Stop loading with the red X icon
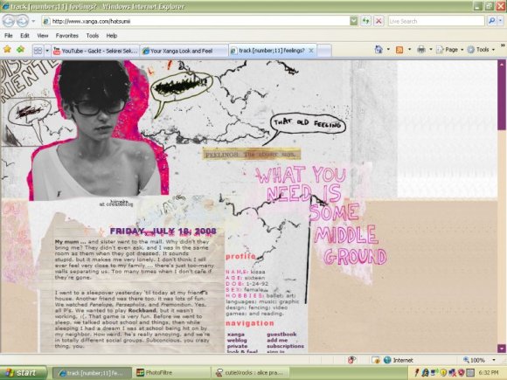Viewport: 507px width, 380px height. click(x=379, y=21)
